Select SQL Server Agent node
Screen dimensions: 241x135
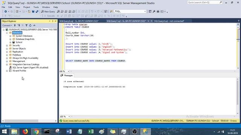click(x=30, y=67)
